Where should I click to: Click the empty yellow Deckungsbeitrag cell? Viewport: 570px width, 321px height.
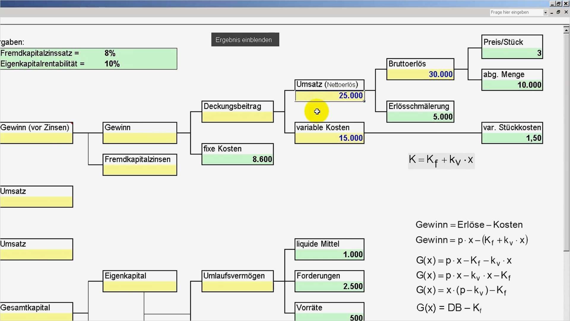(237, 117)
